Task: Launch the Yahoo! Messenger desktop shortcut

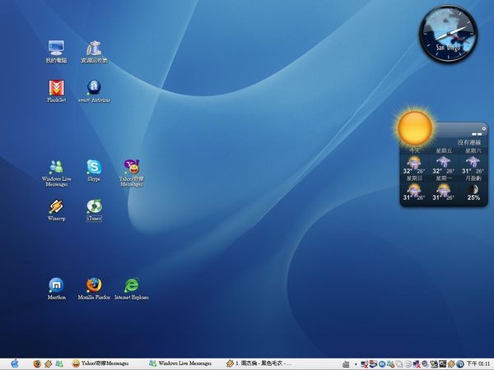Action: point(132,173)
